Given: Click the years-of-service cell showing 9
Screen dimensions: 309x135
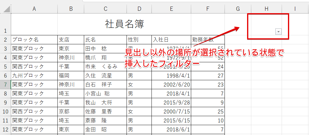Looking at the screenshot, I should click(208, 102).
